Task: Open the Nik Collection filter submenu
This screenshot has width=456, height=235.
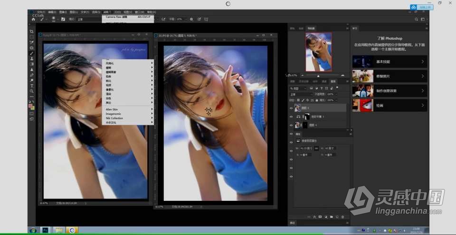Action: click(x=128, y=118)
